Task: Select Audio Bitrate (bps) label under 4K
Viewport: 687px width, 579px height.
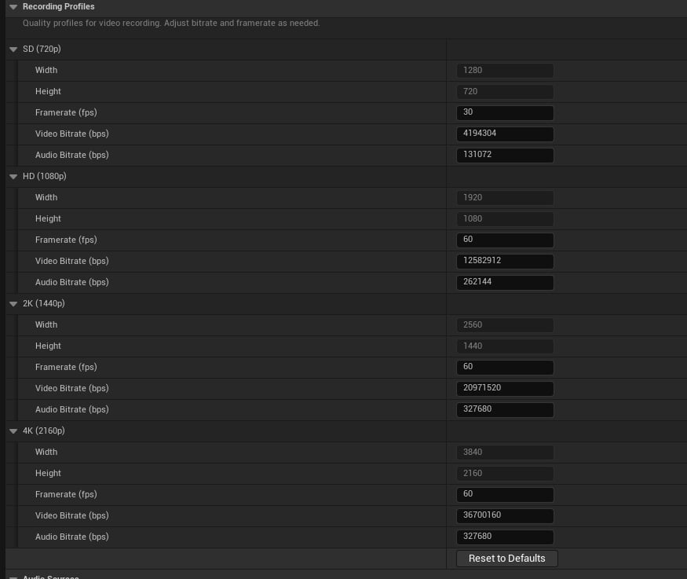Action: (72, 537)
